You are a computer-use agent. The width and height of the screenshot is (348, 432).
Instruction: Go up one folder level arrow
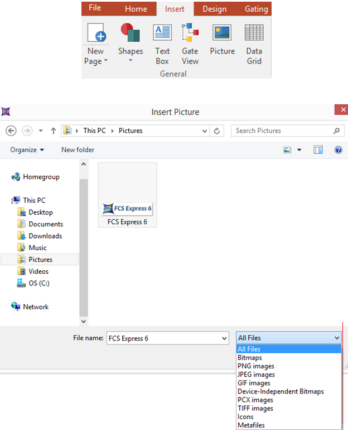tap(54, 130)
